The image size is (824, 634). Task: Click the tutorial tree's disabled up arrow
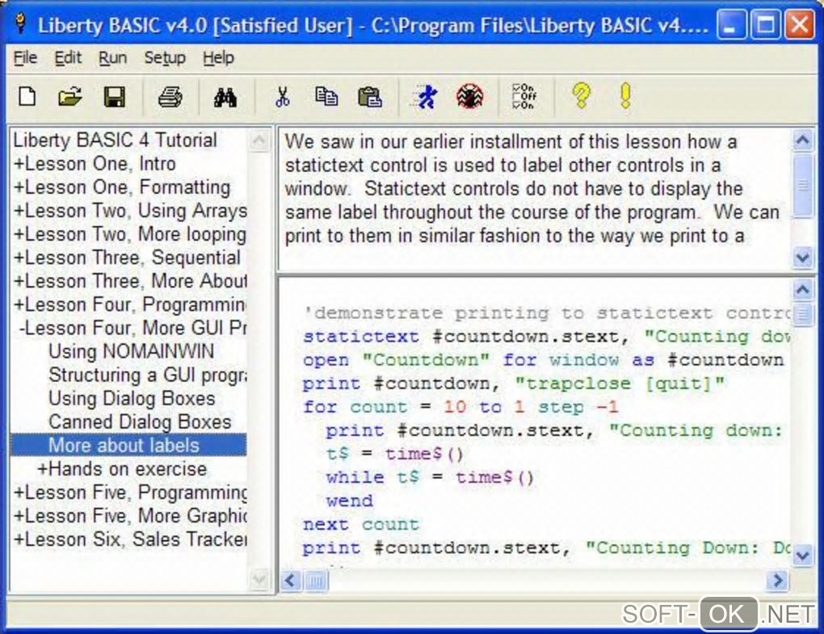[x=259, y=141]
